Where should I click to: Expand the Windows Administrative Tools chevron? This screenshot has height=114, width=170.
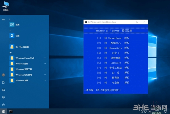[x=45, y=69]
